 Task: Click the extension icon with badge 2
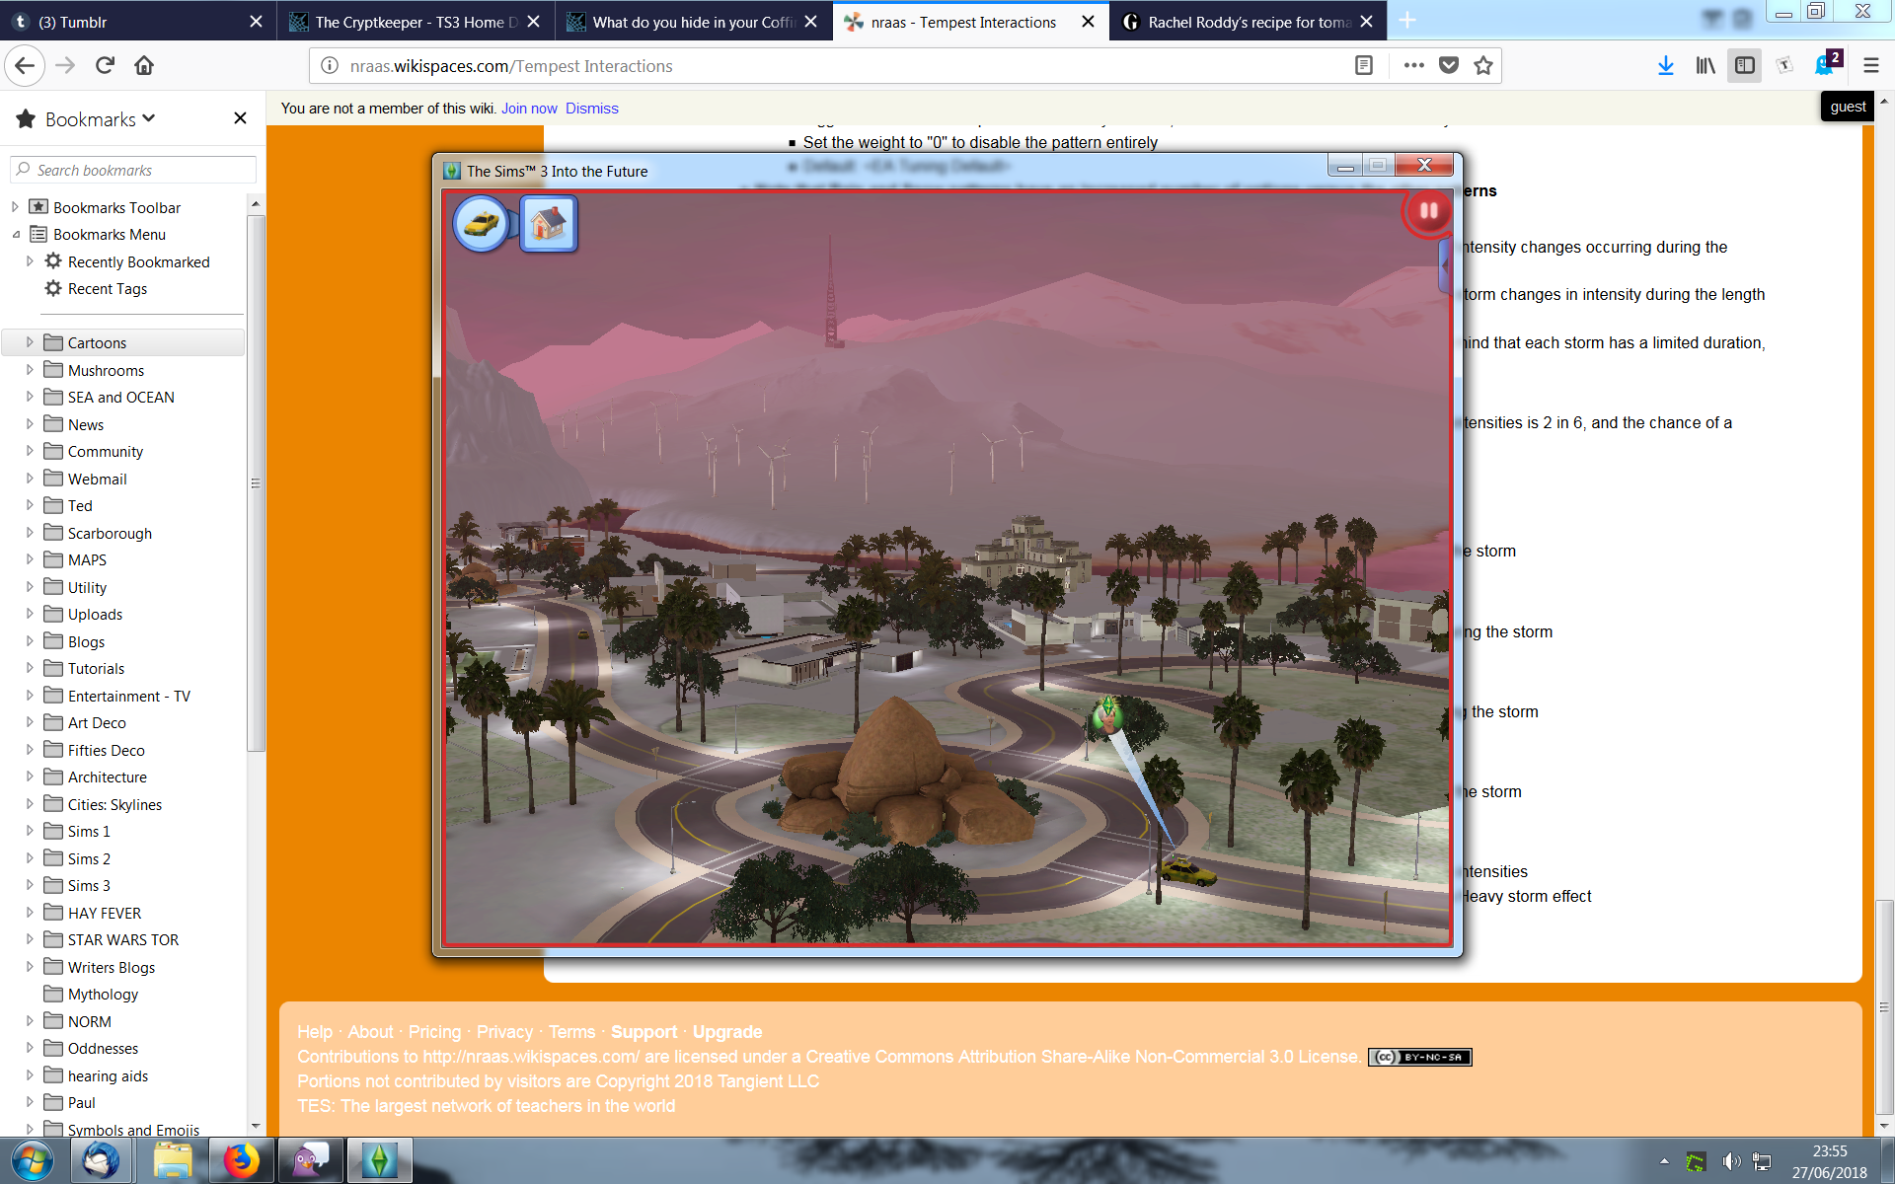tap(1828, 64)
